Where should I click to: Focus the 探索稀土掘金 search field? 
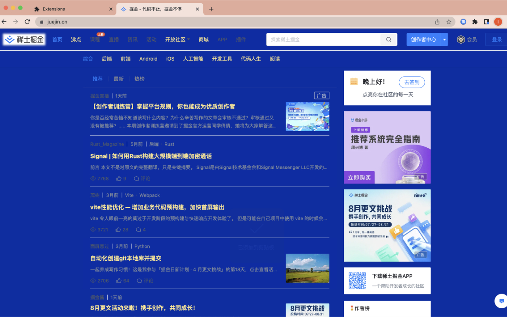click(323, 40)
